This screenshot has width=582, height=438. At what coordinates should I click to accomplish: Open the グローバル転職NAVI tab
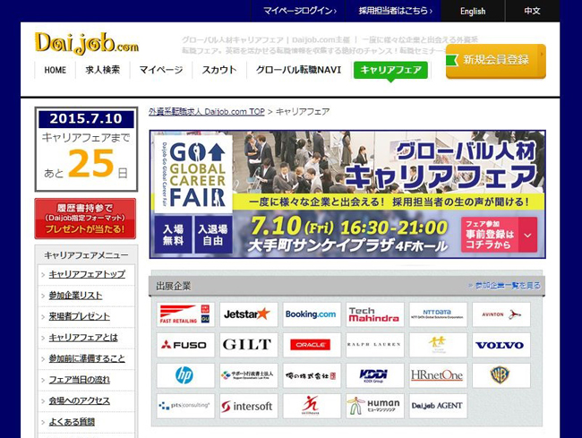point(298,70)
